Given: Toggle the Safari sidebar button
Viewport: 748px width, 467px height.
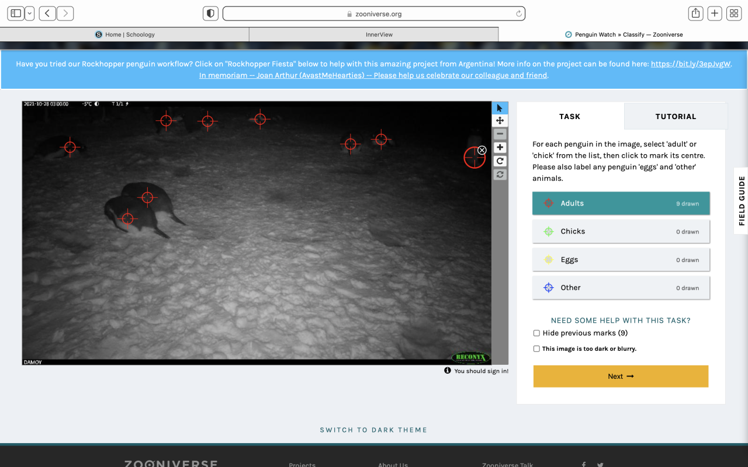Looking at the screenshot, I should [16, 13].
